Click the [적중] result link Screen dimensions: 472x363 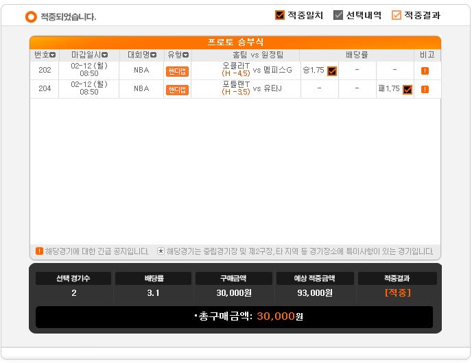coord(398,292)
